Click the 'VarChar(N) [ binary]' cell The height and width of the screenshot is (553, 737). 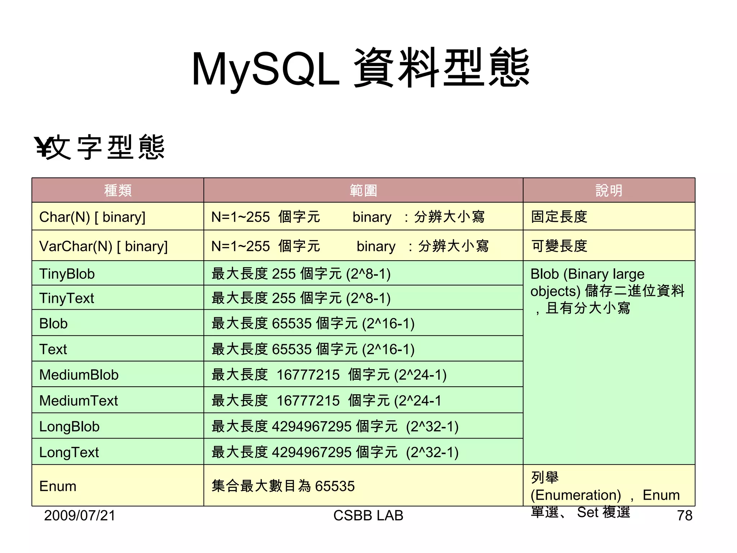[118, 246]
